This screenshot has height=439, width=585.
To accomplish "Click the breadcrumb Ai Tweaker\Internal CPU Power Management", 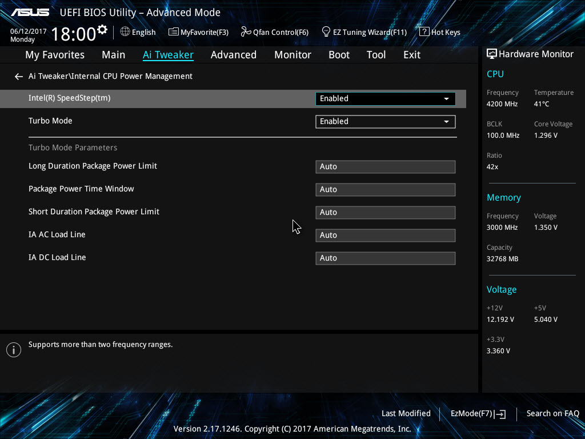I will click(110, 76).
